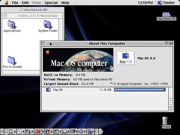The height and width of the screenshot is (135, 180).
Task: Select the Applications folder icon
Action: tap(12, 24)
